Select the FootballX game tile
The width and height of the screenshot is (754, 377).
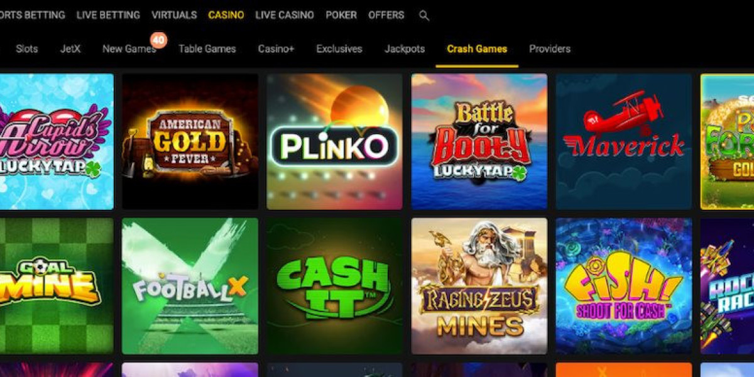[x=190, y=286]
